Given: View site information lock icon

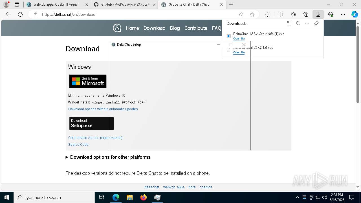Looking at the screenshot, I should pos(36,14).
